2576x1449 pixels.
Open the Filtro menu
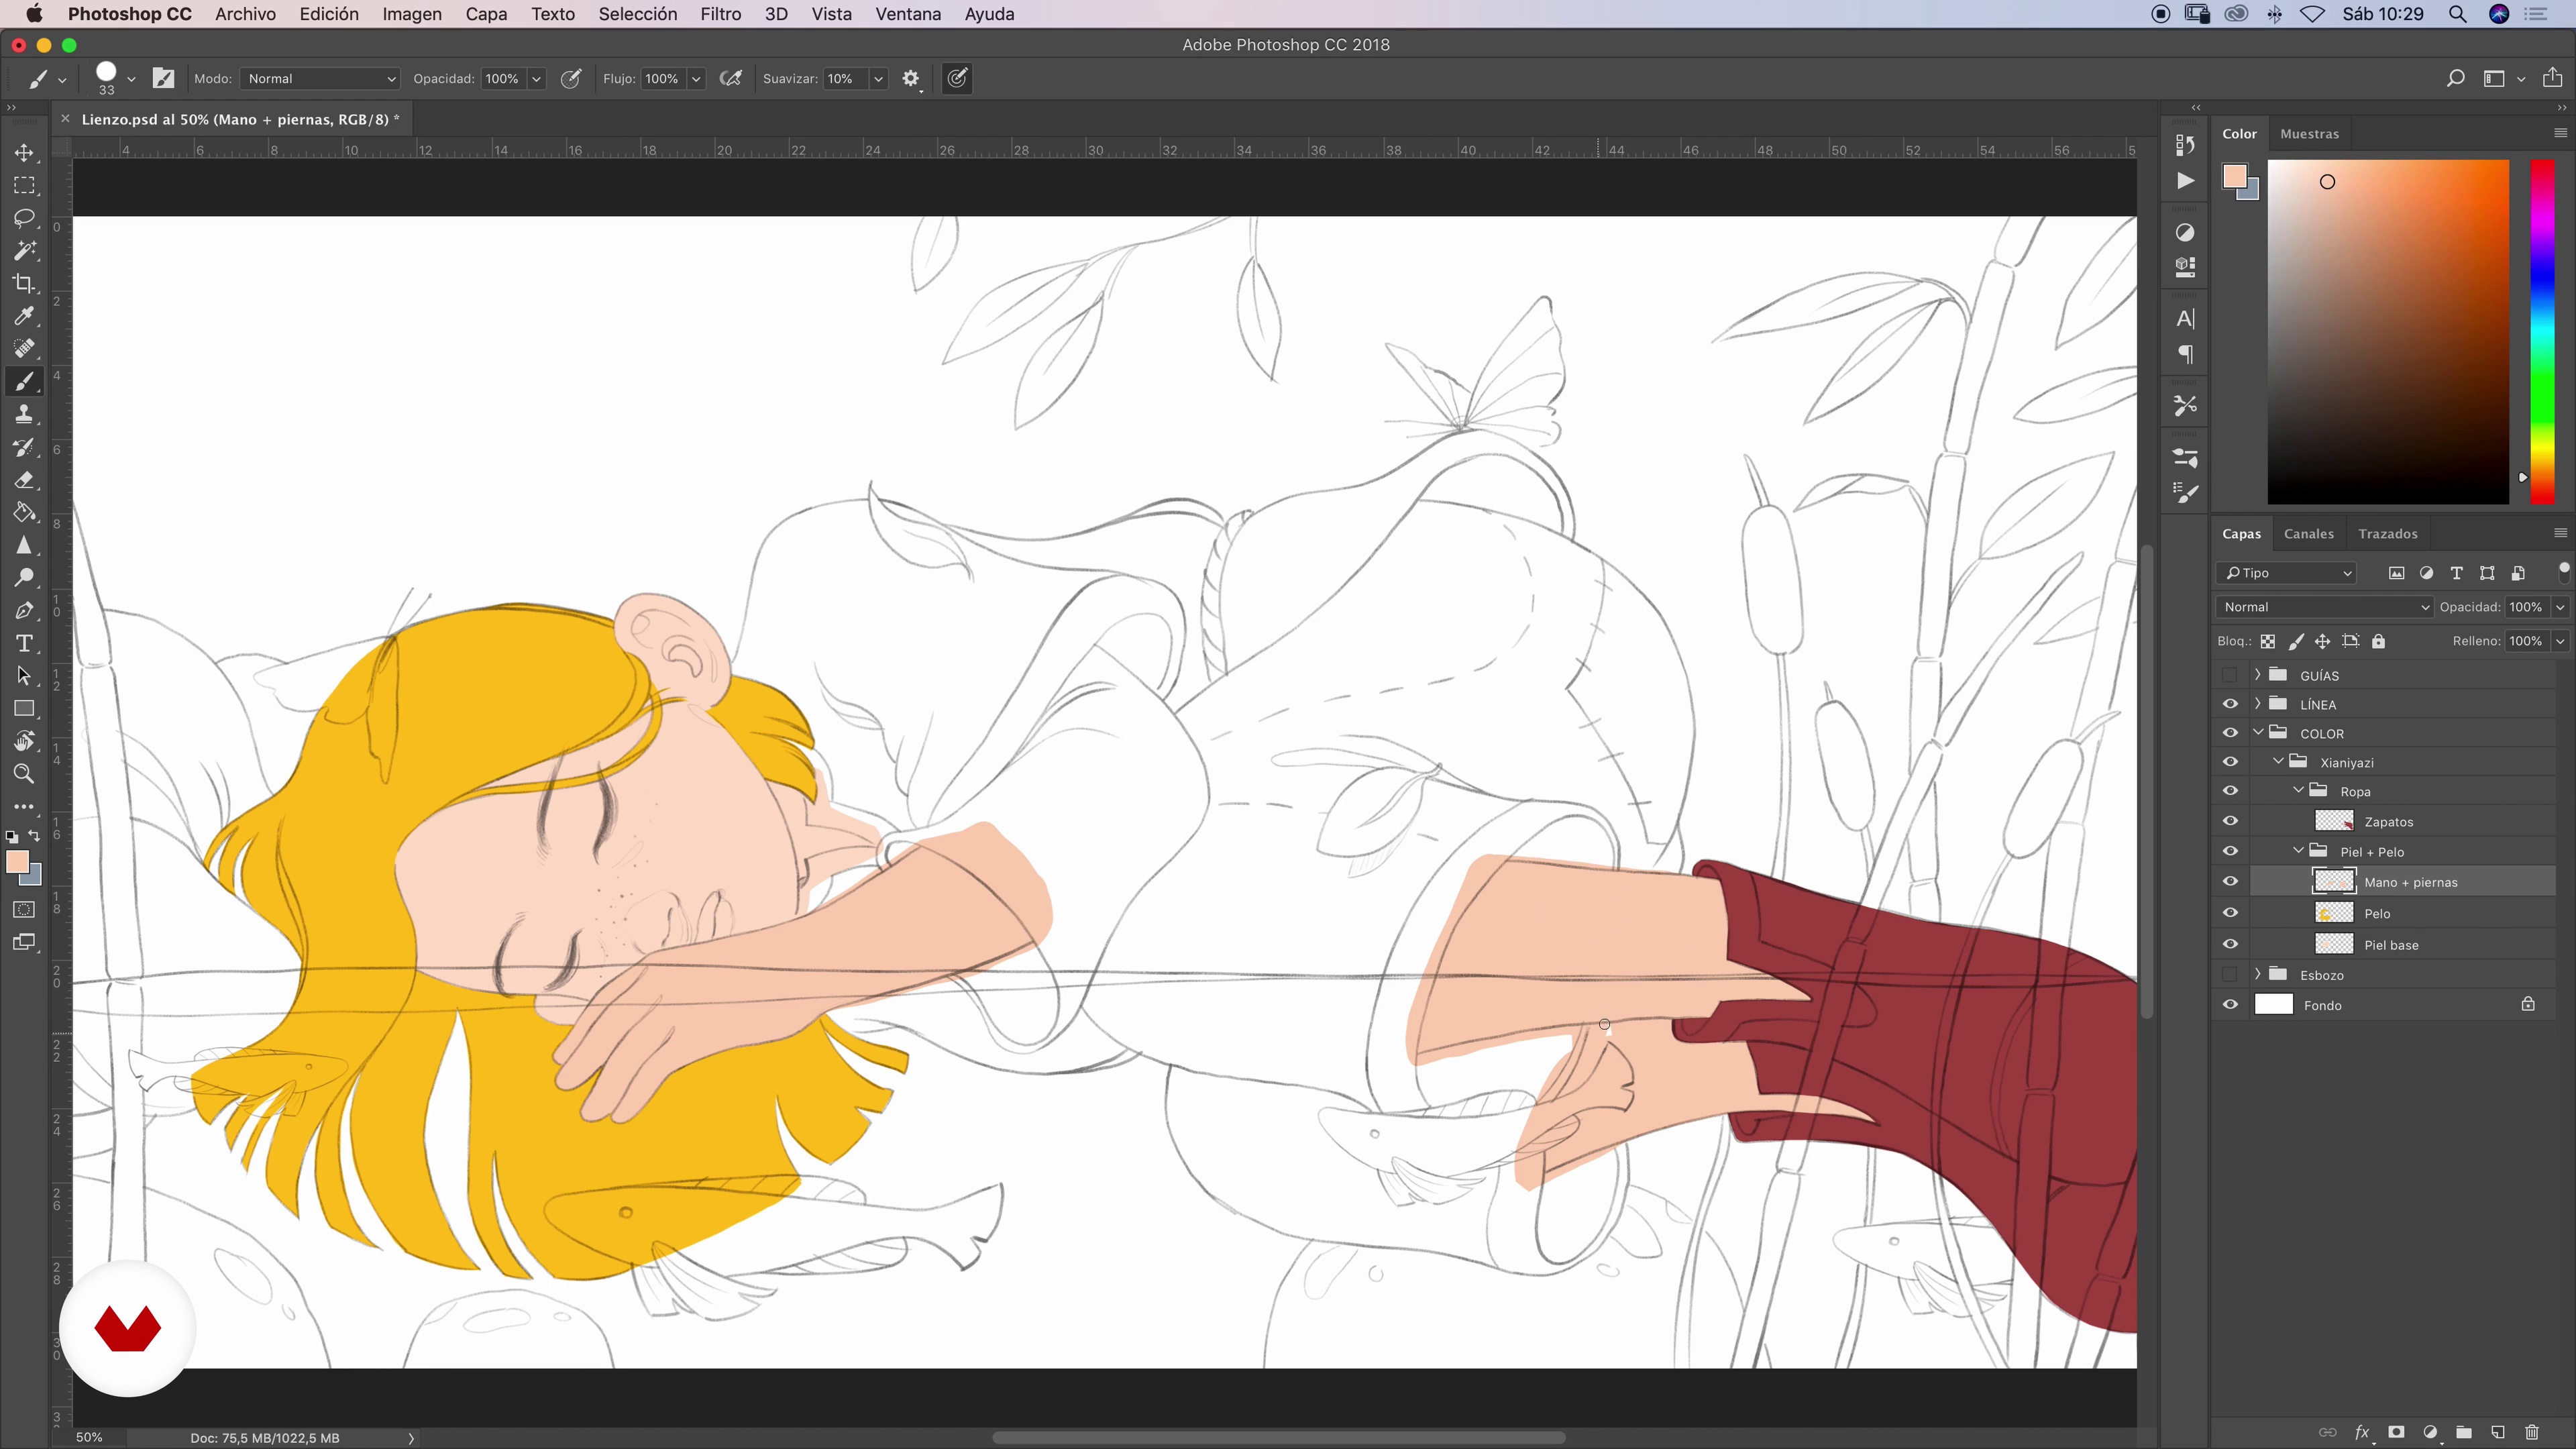click(720, 14)
